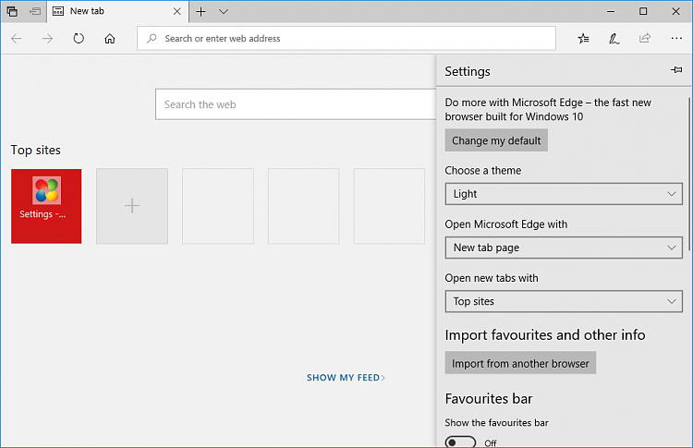693x448 pixels.
Task: Open the Favourites hub icon
Action: (583, 39)
